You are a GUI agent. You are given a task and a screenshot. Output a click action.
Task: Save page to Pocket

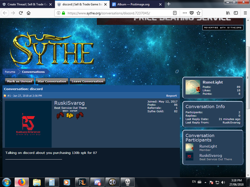coord(192,13)
